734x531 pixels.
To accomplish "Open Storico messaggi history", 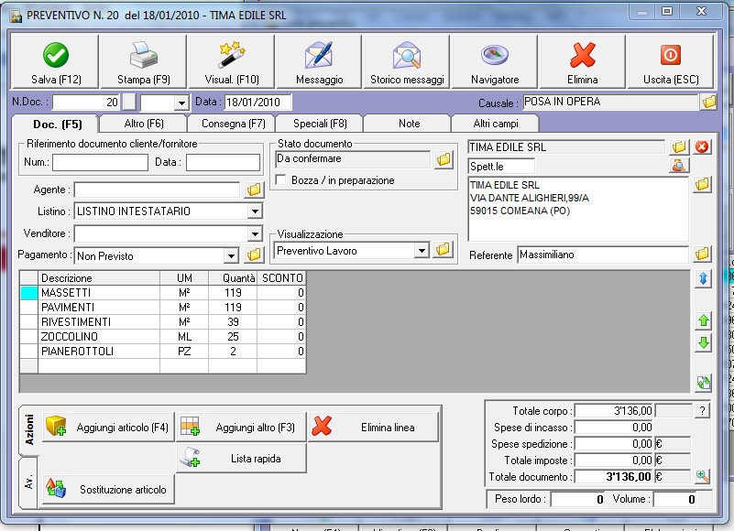I will point(406,62).
